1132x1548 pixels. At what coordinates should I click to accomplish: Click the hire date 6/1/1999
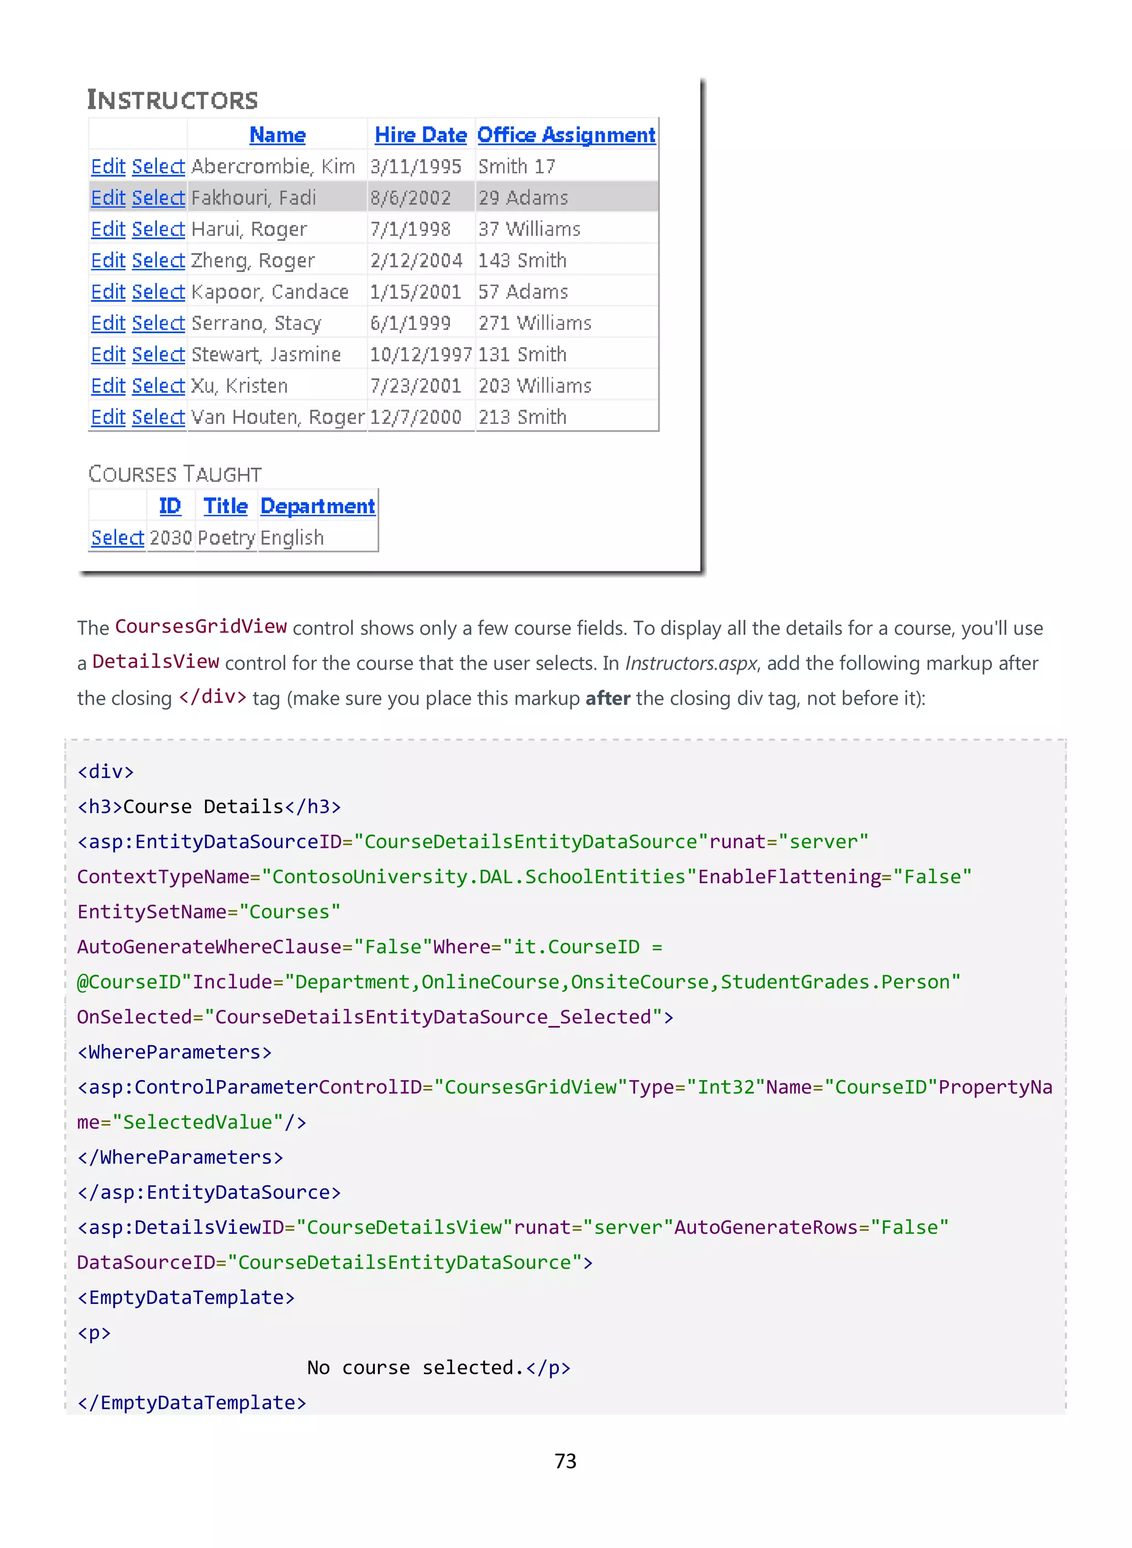tap(411, 323)
